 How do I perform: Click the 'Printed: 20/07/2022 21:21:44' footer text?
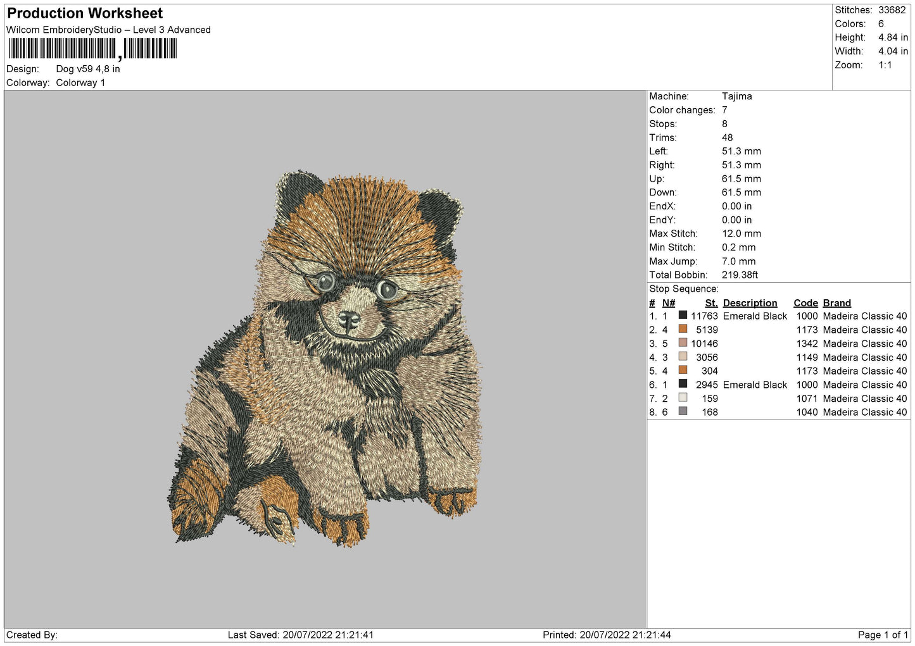pos(607,635)
